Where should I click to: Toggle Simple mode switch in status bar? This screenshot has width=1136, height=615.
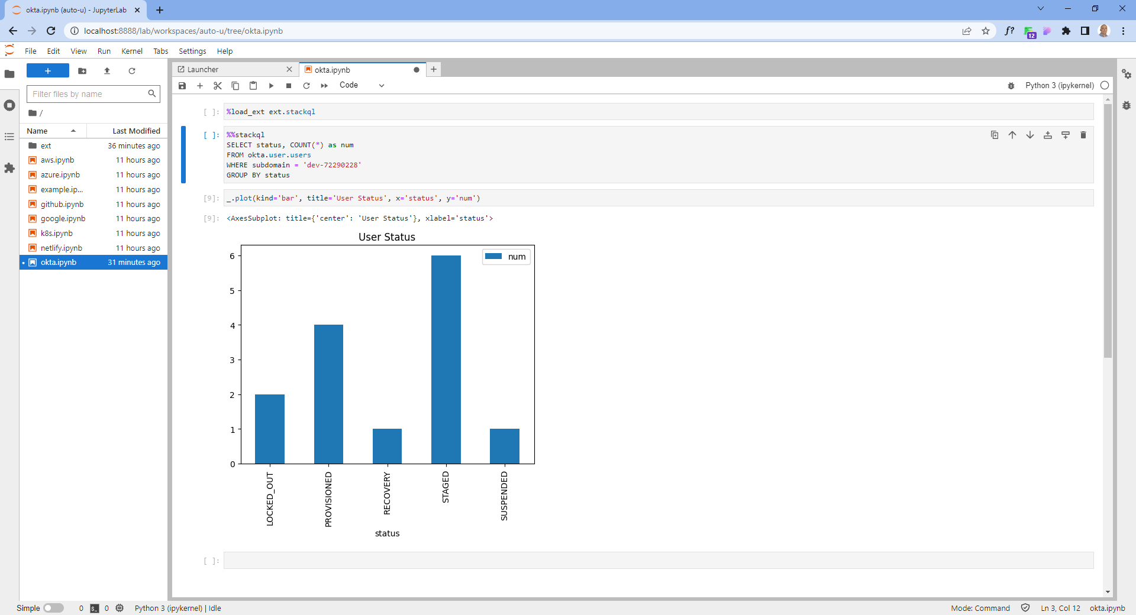point(54,608)
